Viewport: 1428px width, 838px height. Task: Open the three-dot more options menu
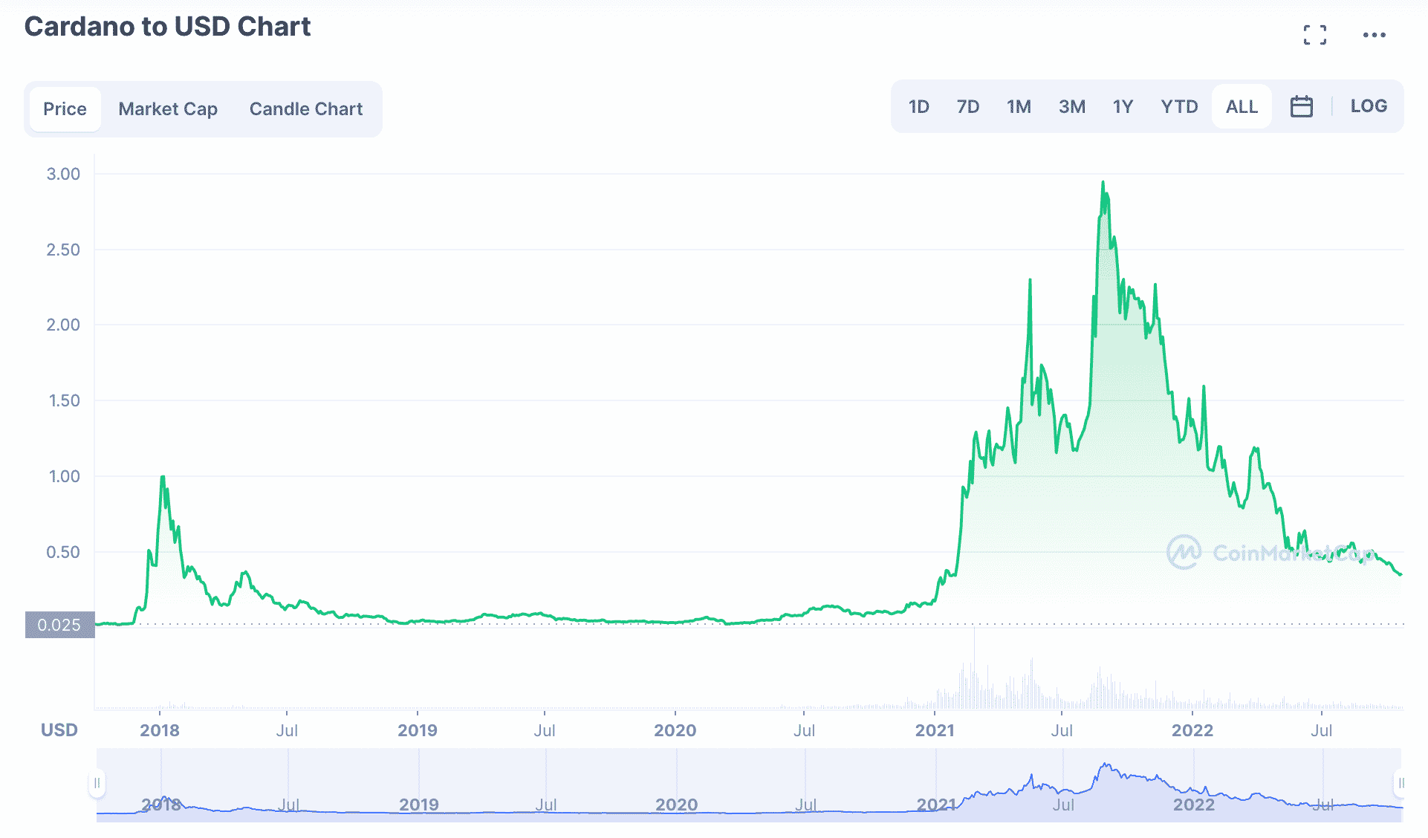pos(1374,35)
